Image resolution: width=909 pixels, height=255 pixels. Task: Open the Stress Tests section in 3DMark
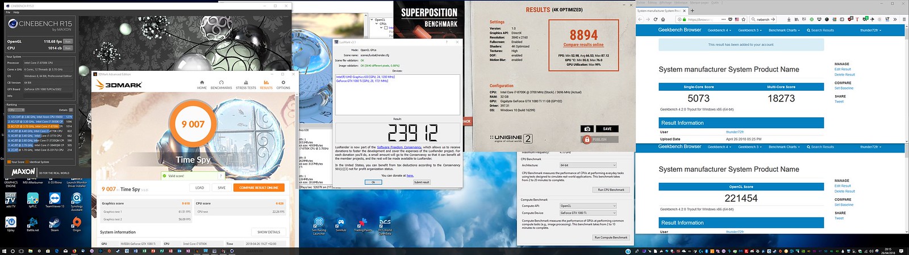pyautogui.click(x=246, y=84)
